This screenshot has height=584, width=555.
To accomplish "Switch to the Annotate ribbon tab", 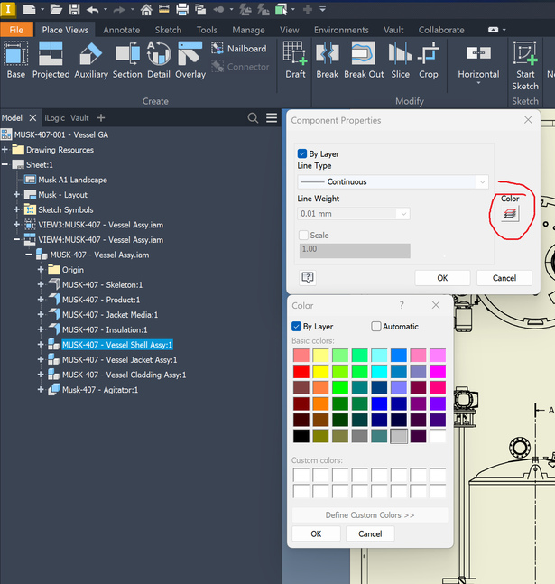I will [x=122, y=30].
